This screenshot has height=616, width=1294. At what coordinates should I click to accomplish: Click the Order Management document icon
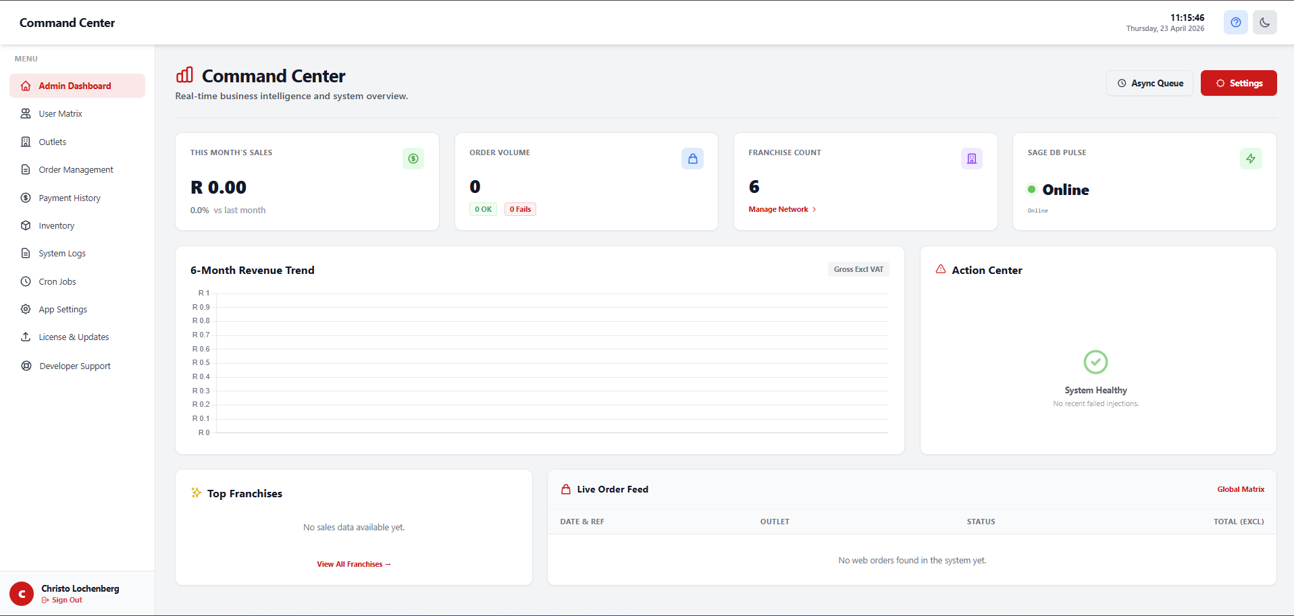[26, 169]
